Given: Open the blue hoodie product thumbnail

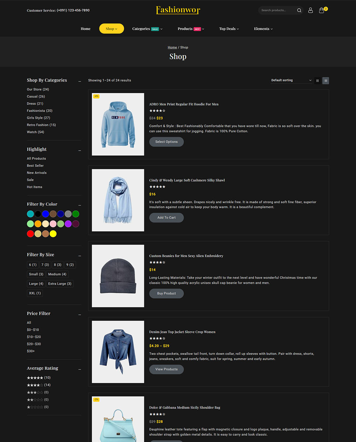Looking at the screenshot, I should click(118, 124).
